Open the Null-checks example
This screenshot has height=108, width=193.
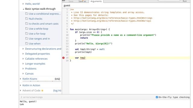click(36, 19)
